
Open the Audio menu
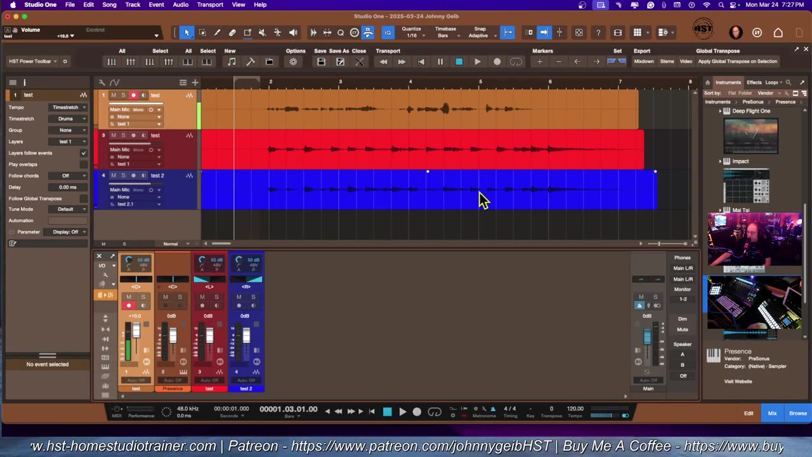(181, 4)
